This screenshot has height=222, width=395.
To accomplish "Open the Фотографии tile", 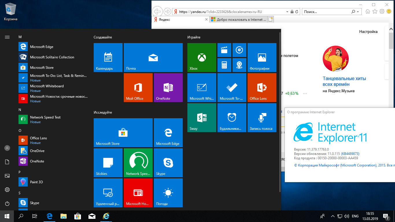I will [x=262, y=58].
